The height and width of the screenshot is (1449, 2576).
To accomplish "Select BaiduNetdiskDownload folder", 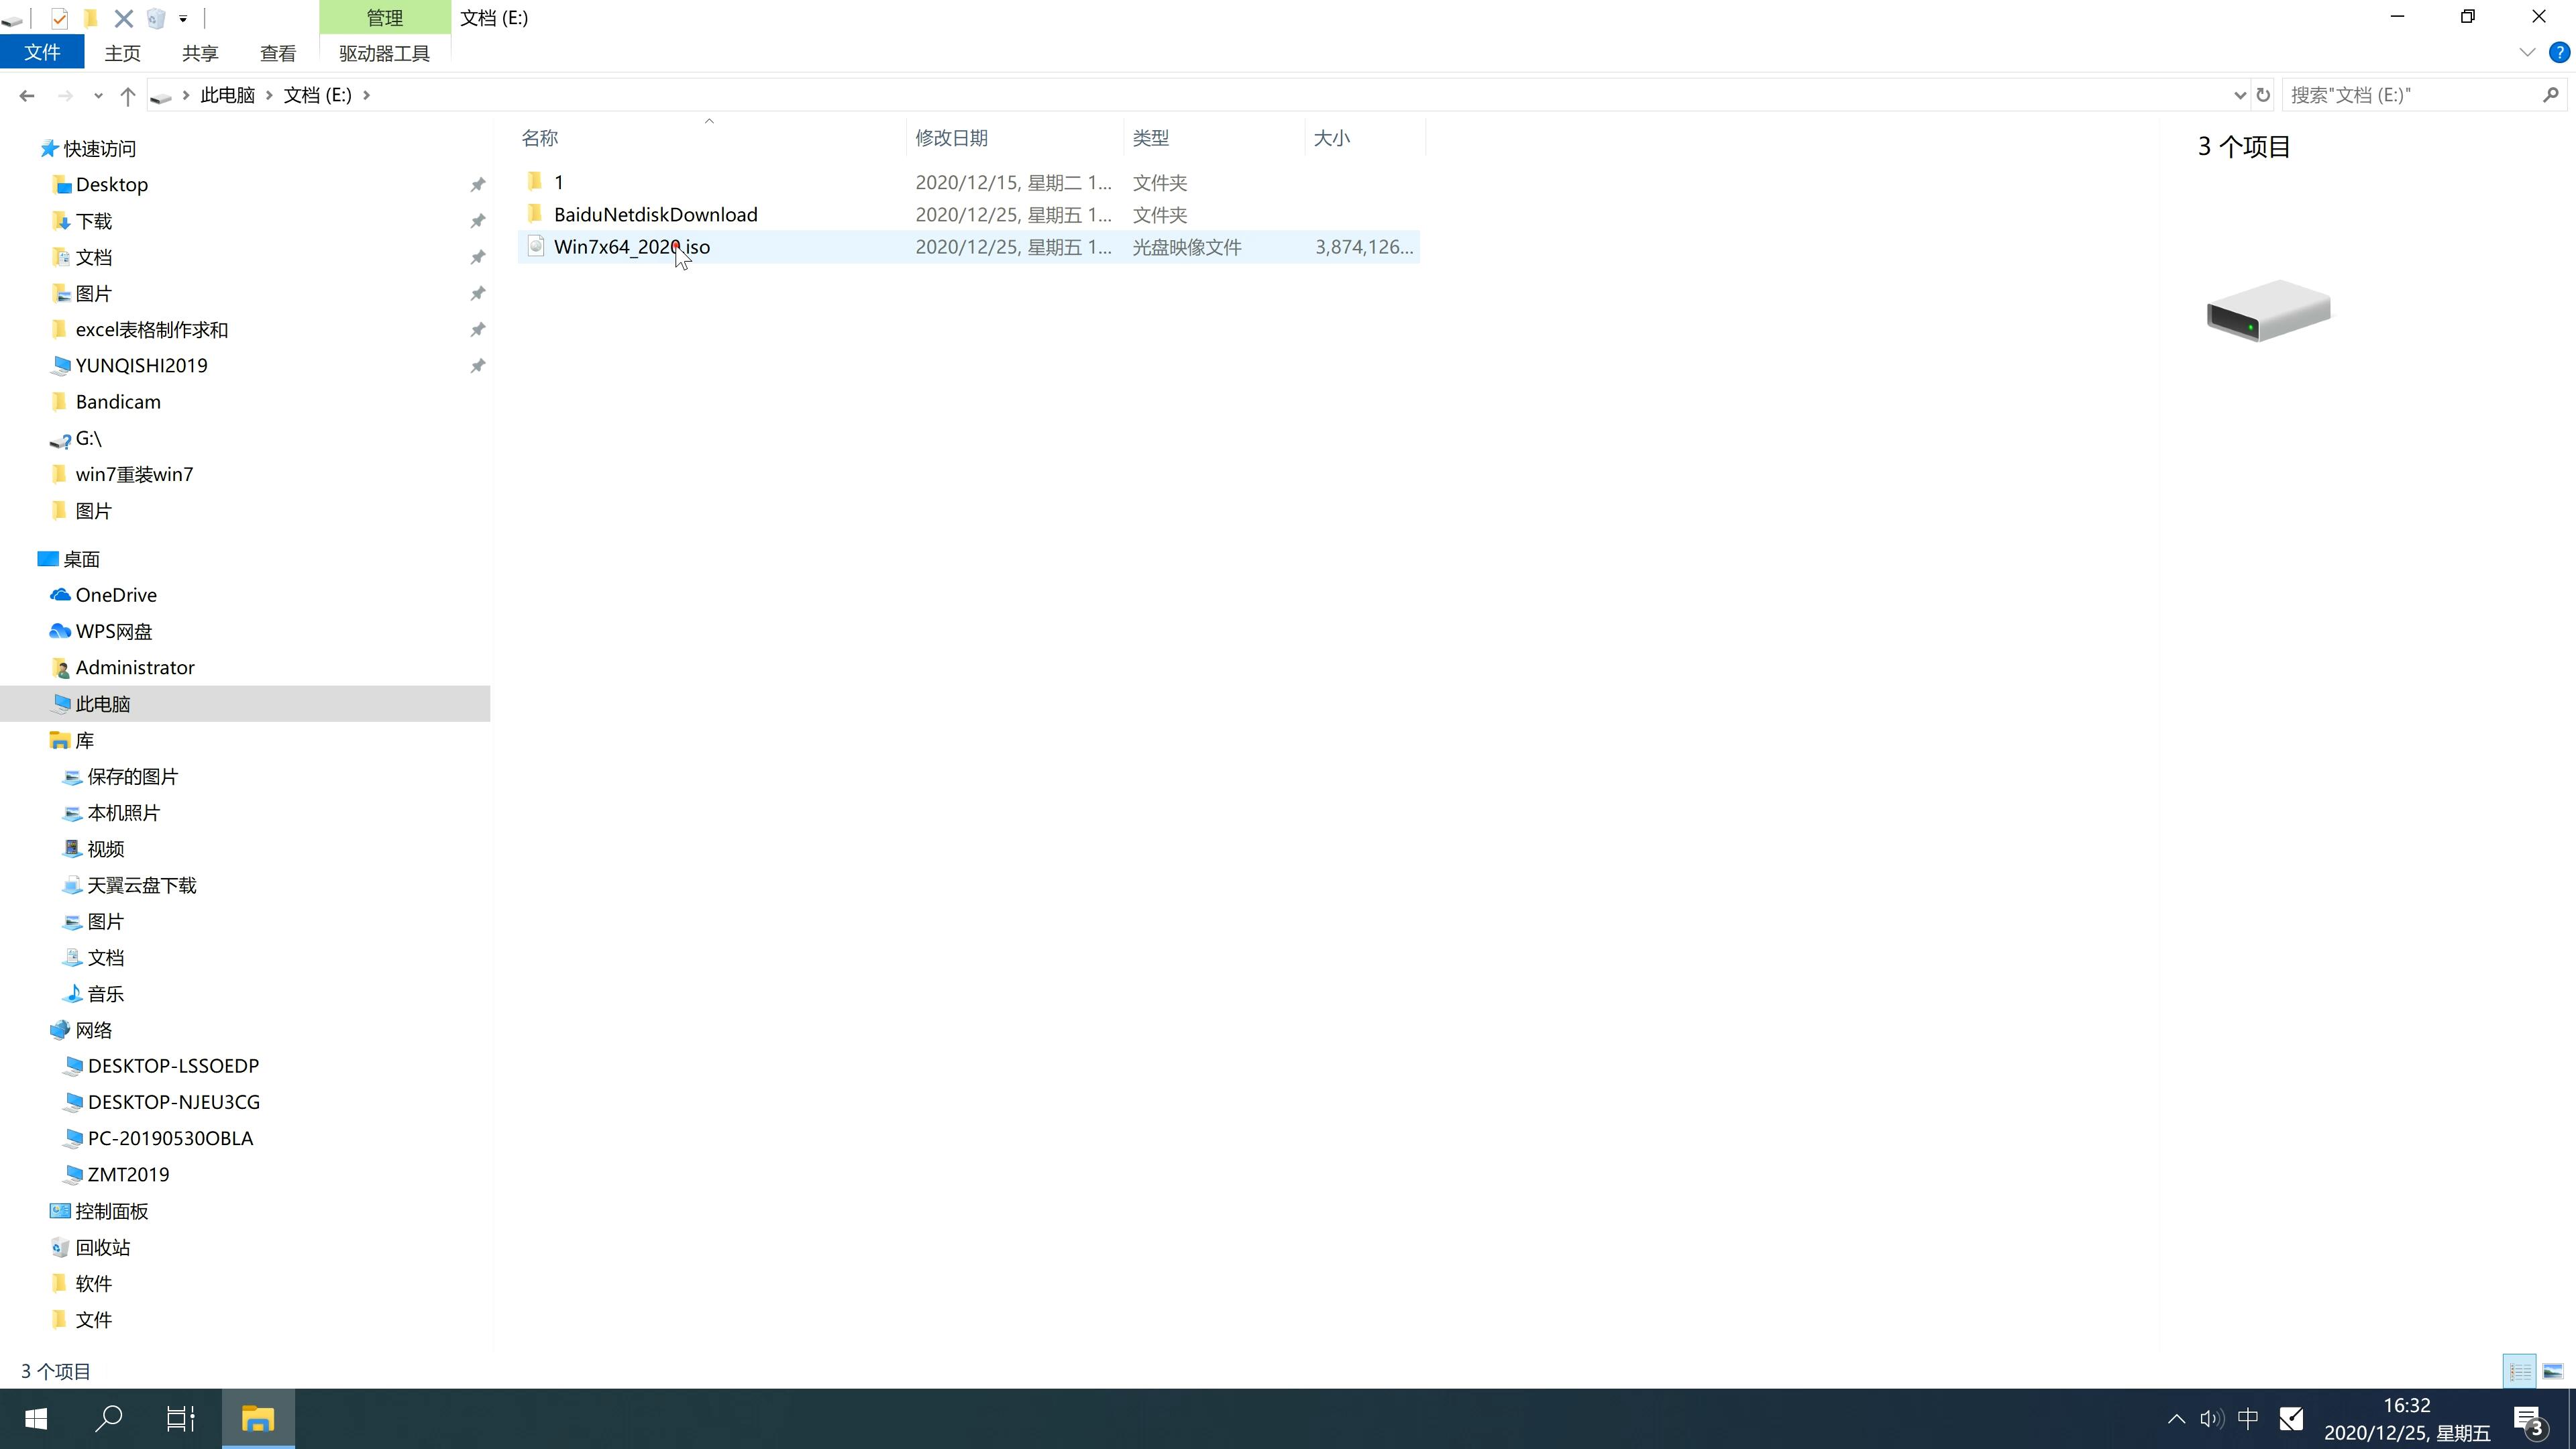I will [655, 214].
